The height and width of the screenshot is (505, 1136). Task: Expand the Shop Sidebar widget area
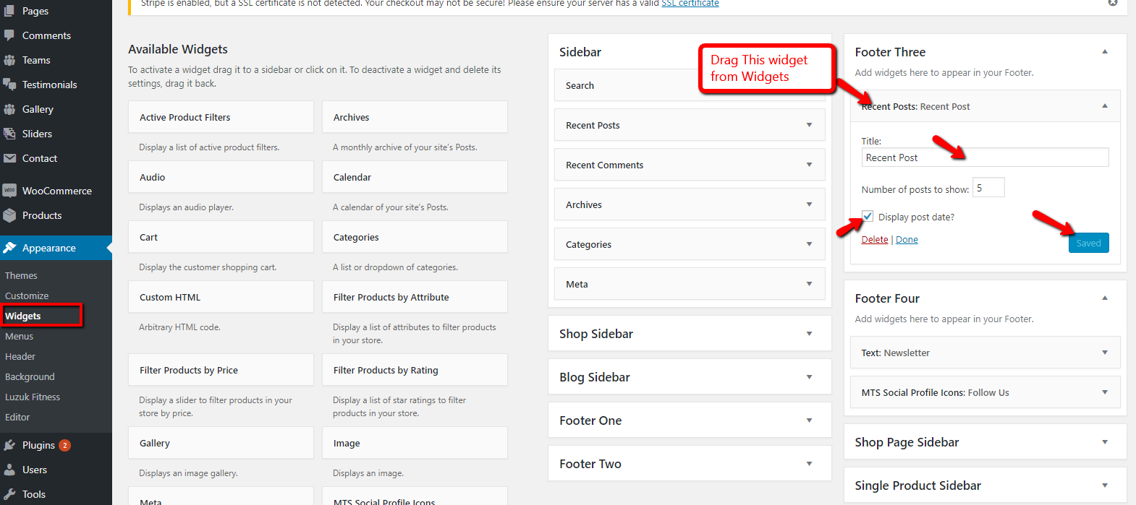(x=809, y=334)
